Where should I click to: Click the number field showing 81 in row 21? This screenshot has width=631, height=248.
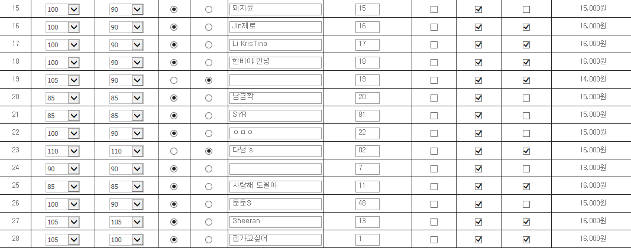(367, 116)
